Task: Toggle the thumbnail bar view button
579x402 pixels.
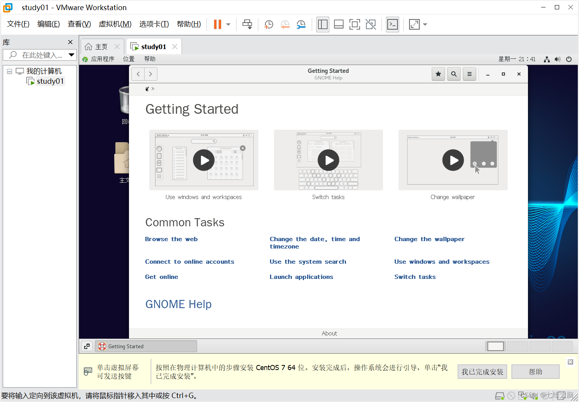Action: pyautogui.click(x=339, y=25)
